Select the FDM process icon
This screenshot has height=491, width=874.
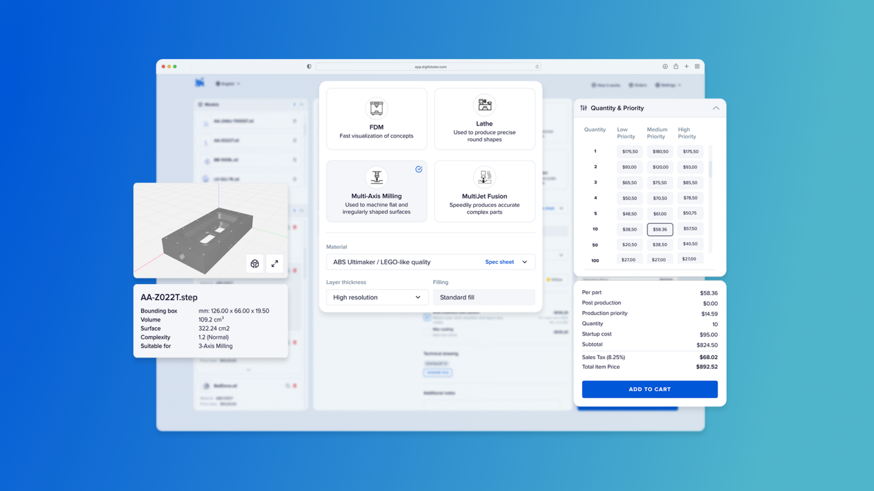376,108
